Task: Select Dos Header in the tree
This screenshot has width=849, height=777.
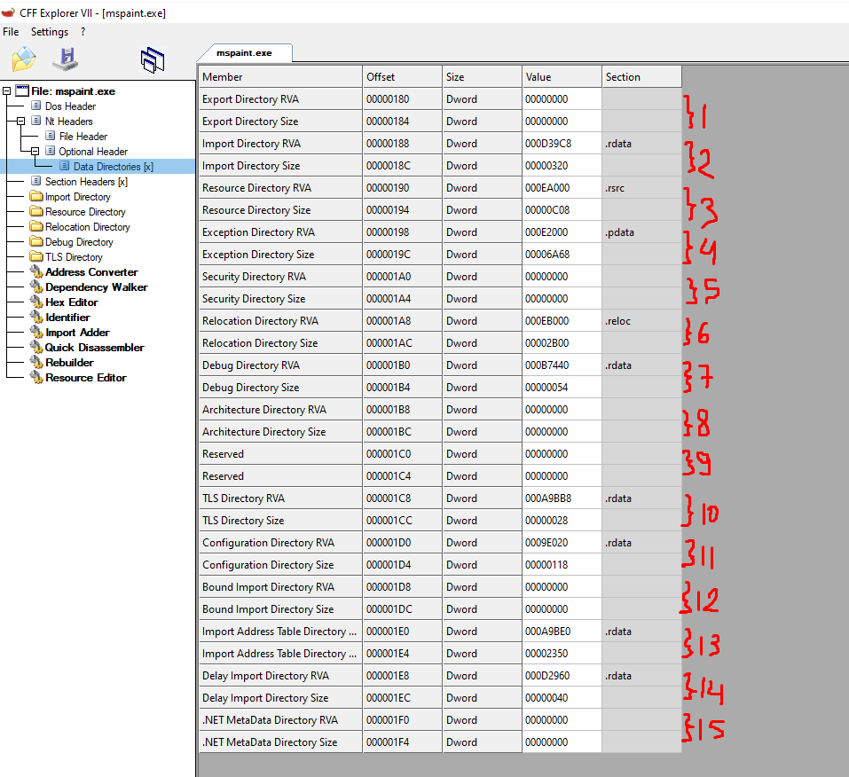Action: pos(70,106)
